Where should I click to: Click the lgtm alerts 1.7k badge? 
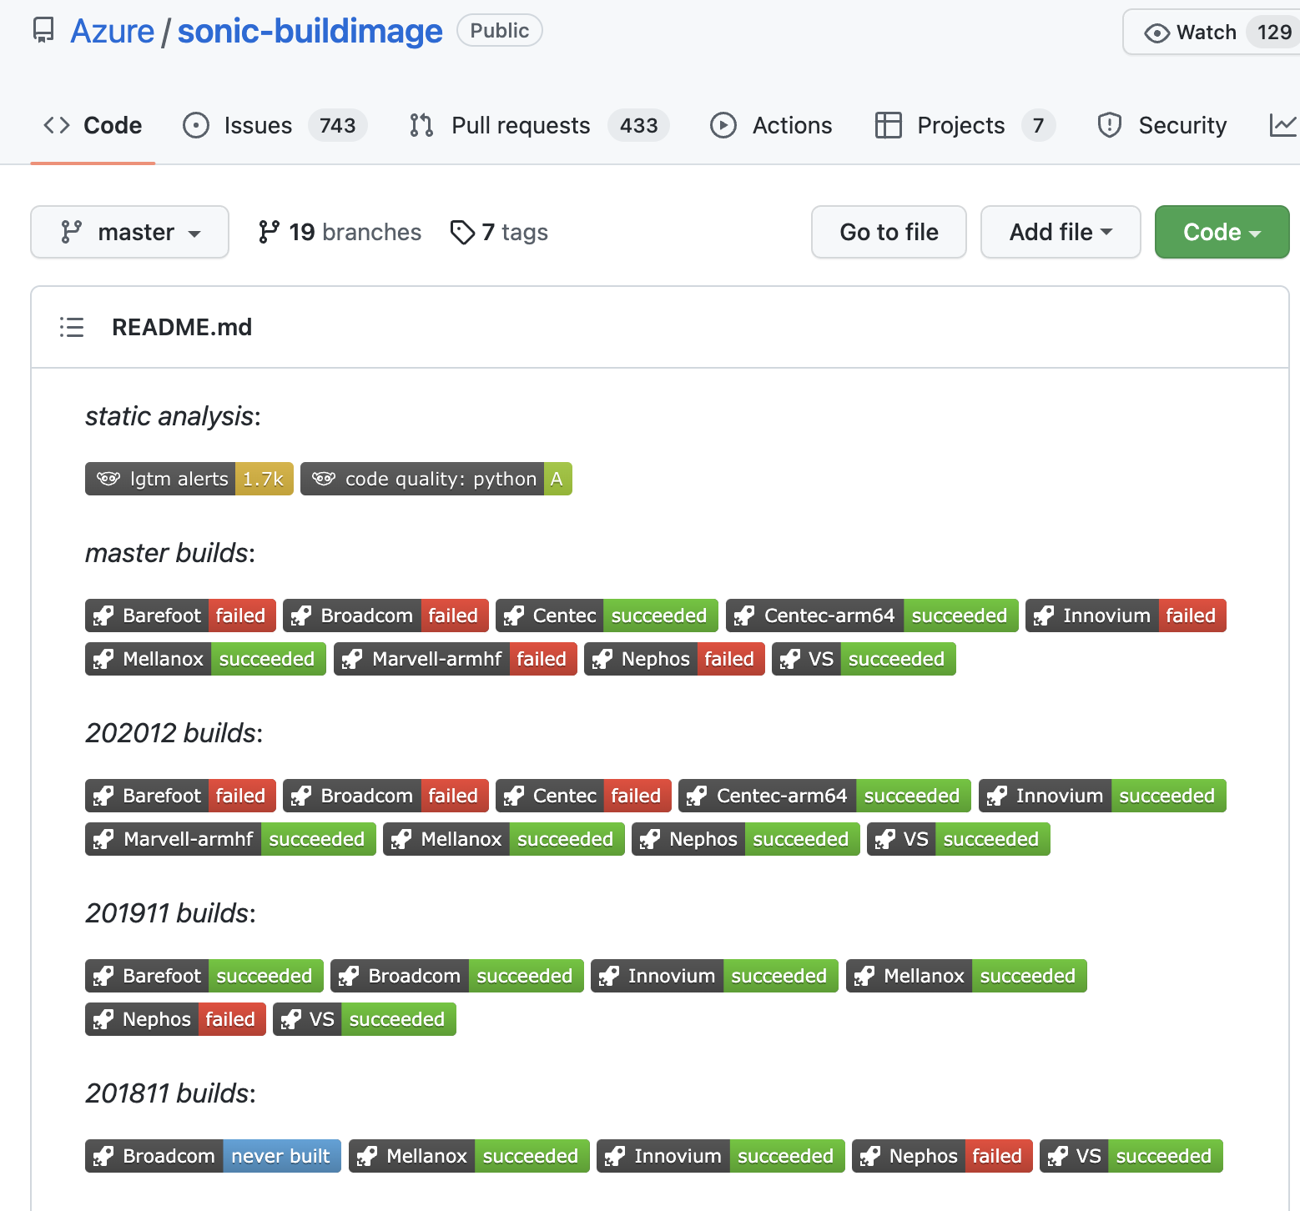click(x=189, y=479)
